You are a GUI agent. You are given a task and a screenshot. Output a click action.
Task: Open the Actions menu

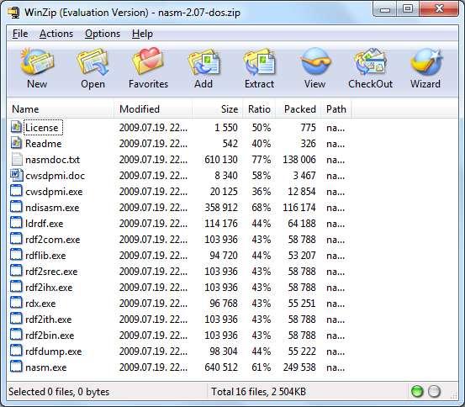coord(56,34)
